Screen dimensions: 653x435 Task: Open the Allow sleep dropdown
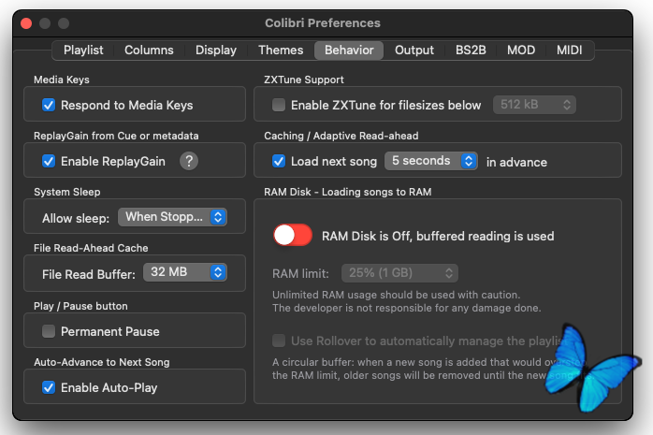click(x=173, y=217)
